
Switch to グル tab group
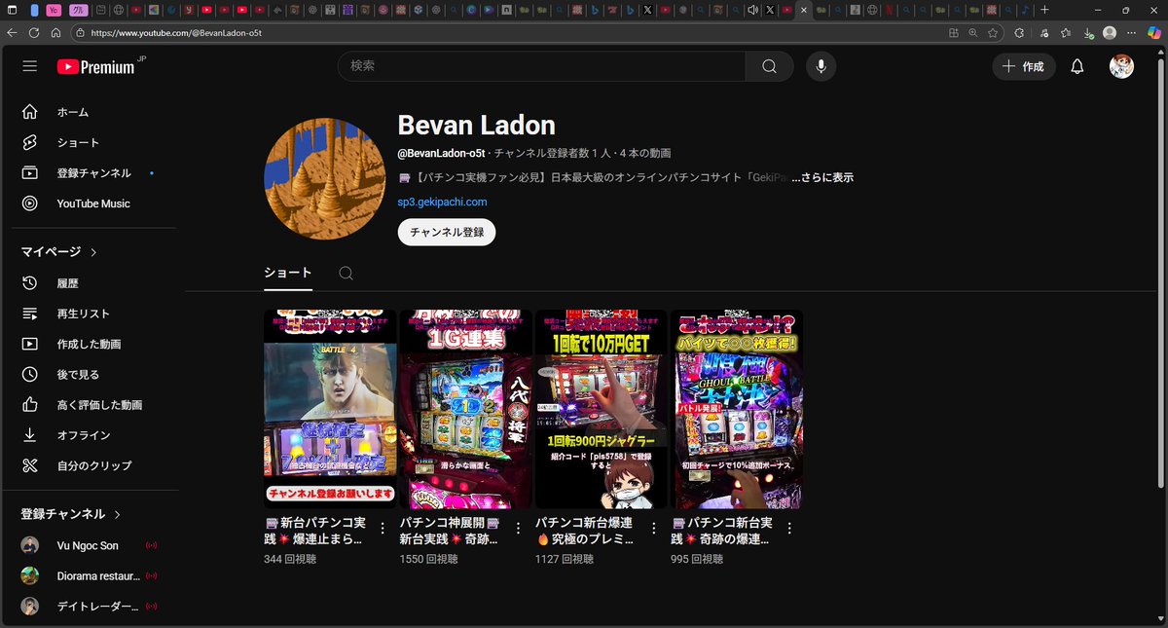pos(80,10)
